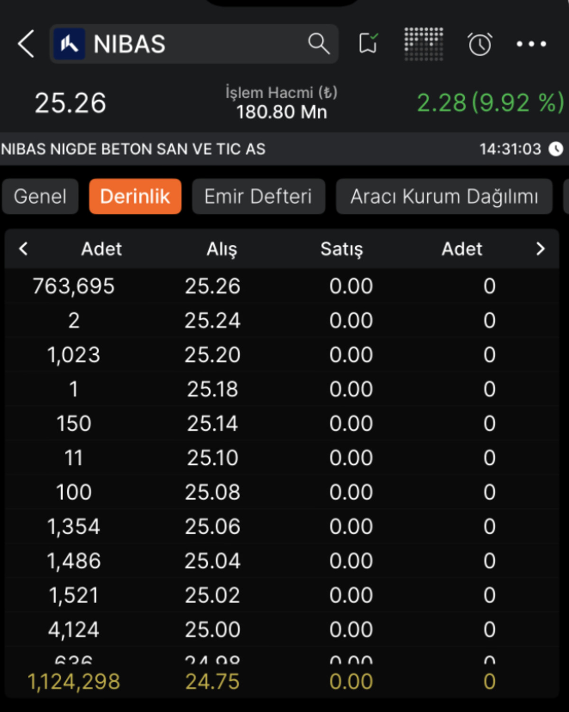Screen dimensions: 569x712
Task: Open the Emir Defteri tab
Action: click(x=258, y=196)
